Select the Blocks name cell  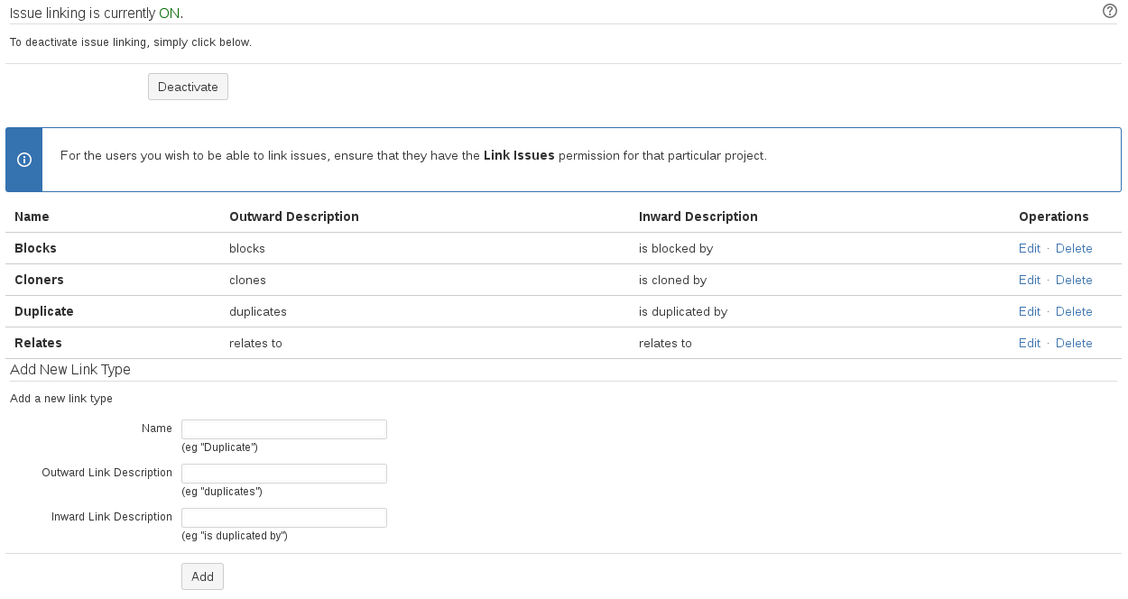tap(35, 248)
